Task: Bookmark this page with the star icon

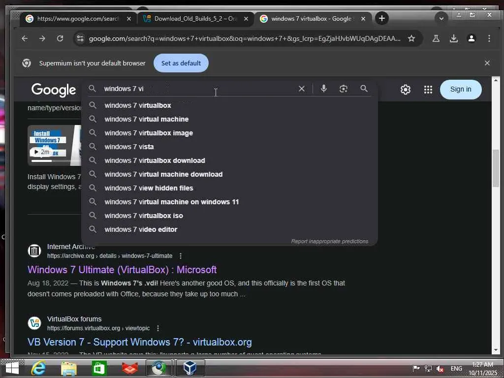Action: 411,38
